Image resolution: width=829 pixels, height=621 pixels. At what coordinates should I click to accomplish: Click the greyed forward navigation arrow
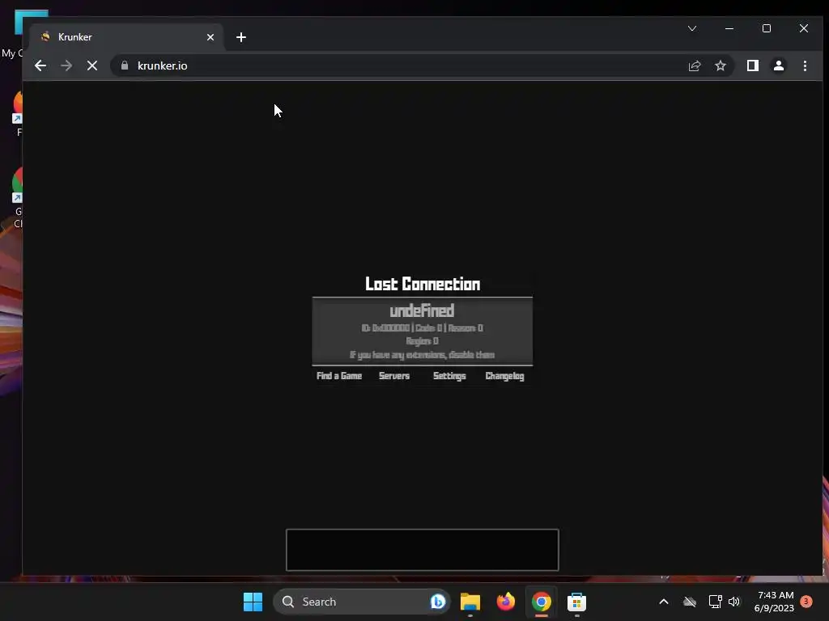coord(66,65)
